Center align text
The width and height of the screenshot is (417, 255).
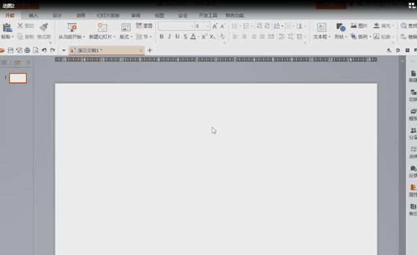(x=244, y=37)
